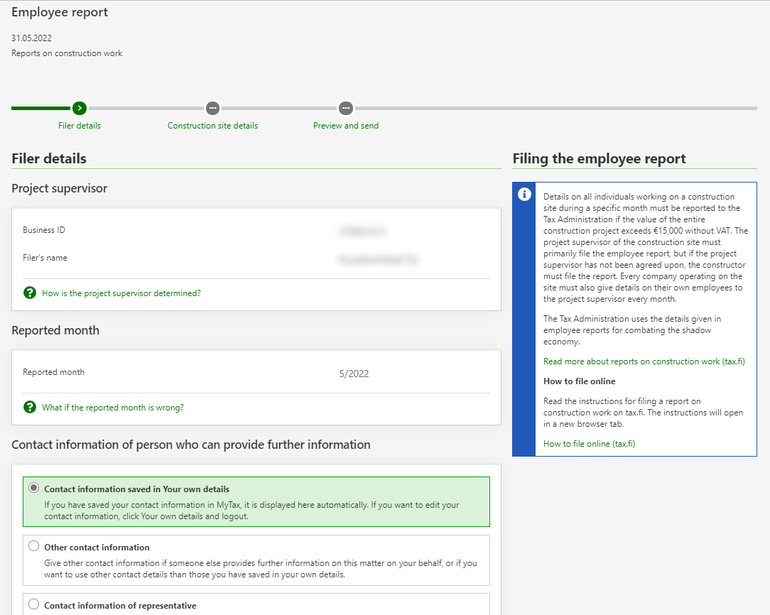Open the Preview and send step label
Viewport: 770px width, 615px height.
pos(346,126)
